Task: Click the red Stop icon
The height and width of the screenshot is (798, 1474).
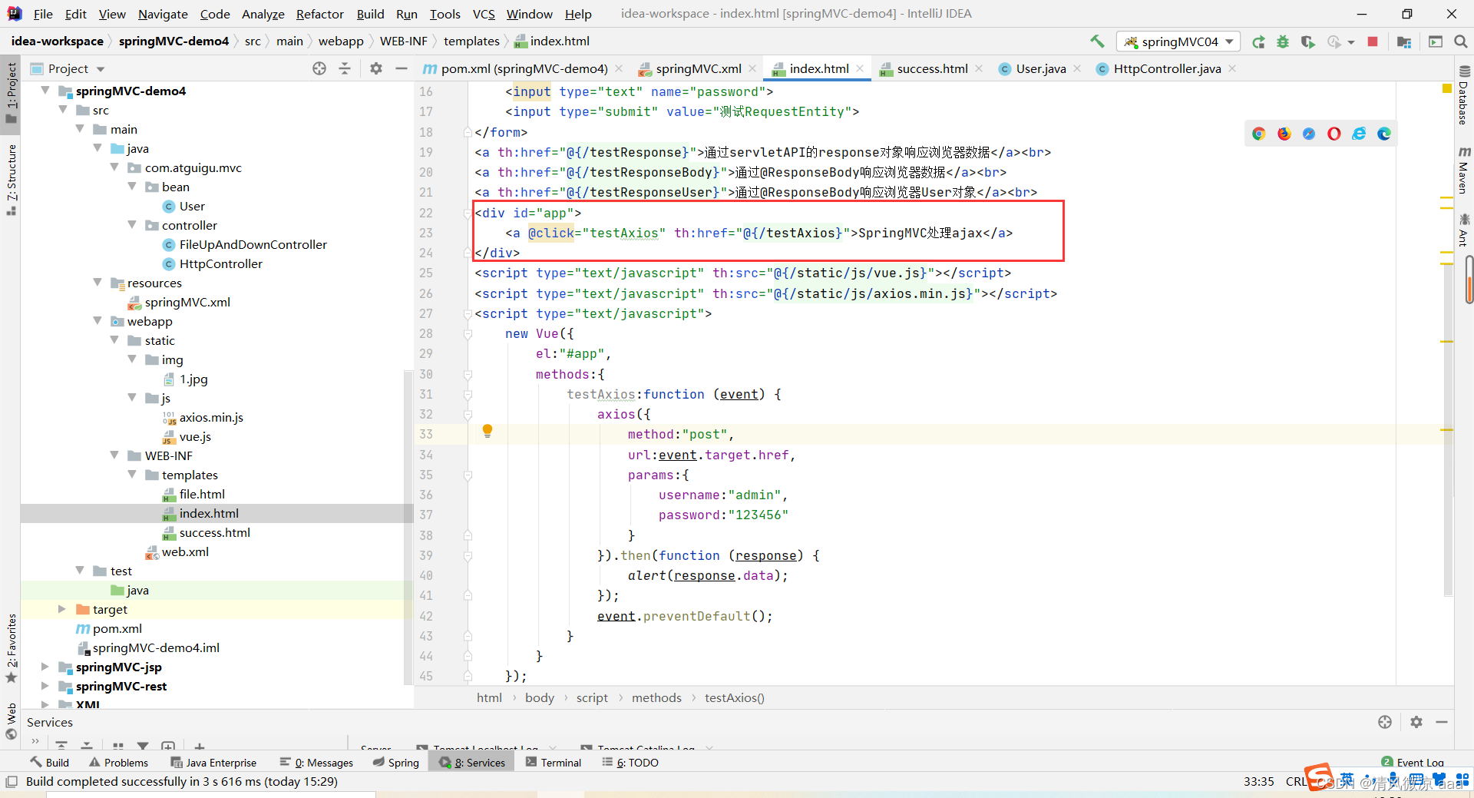Action: tap(1373, 41)
